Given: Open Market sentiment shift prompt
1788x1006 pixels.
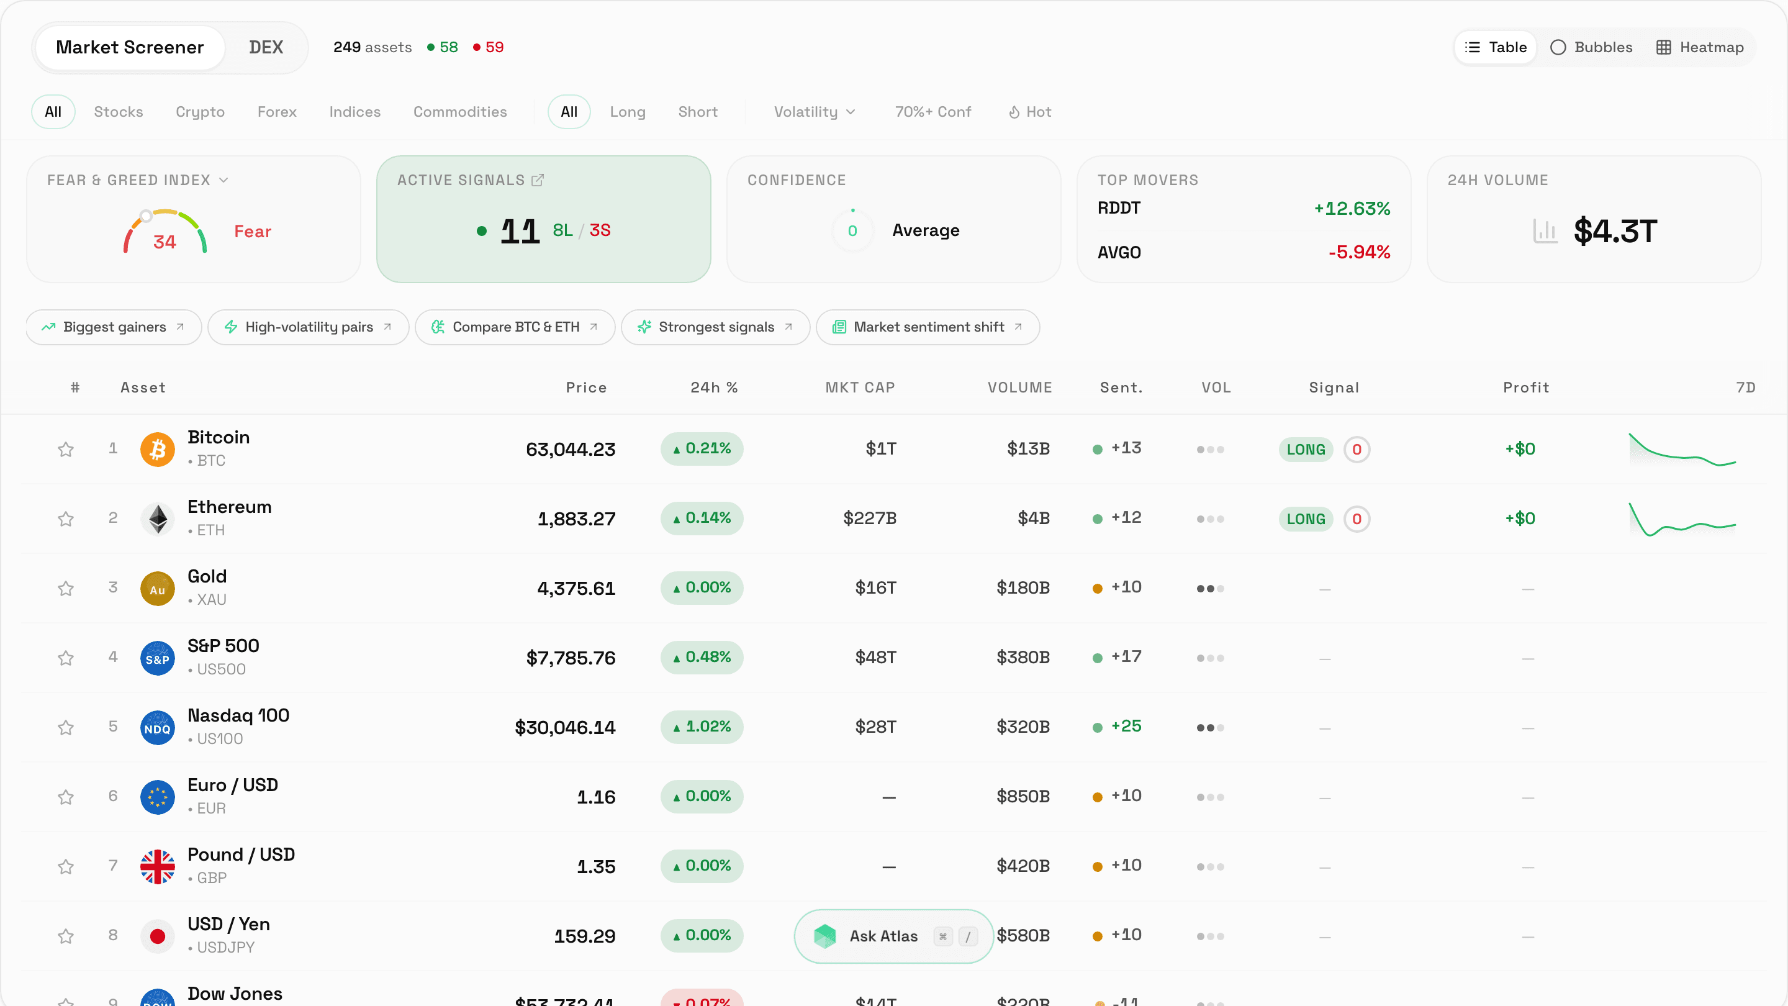Looking at the screenshot, I should coord(928,327).
